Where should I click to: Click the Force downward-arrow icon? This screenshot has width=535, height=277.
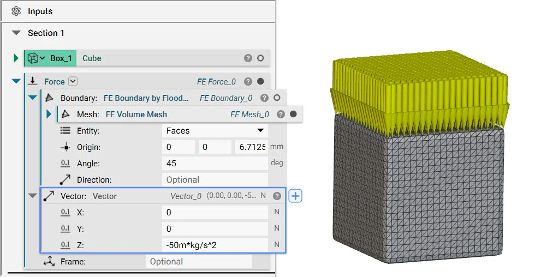[33, 81]
